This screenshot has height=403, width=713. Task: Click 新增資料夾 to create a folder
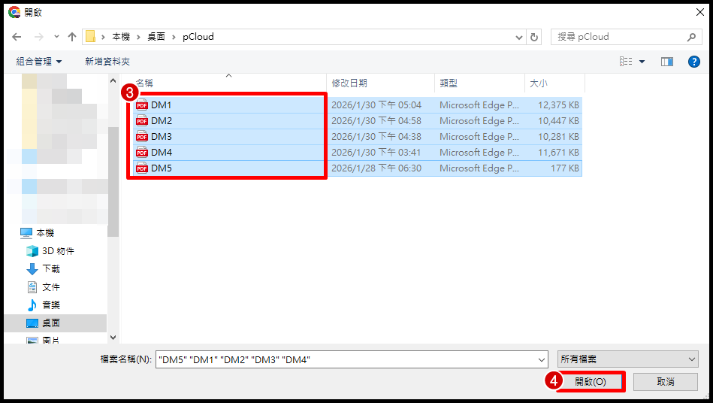pyautogui.click(x=107, y=62)
